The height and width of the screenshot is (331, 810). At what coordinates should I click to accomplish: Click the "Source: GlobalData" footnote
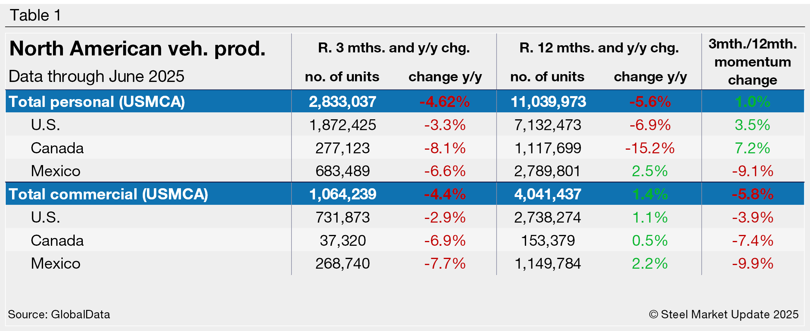[x=59, y=314]
